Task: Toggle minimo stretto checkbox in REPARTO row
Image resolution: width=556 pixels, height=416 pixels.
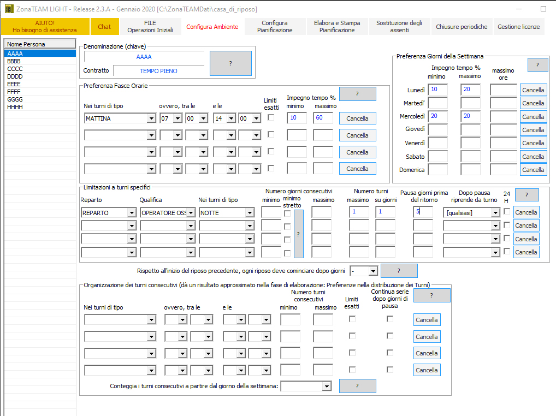Action: tap(287, 213)
